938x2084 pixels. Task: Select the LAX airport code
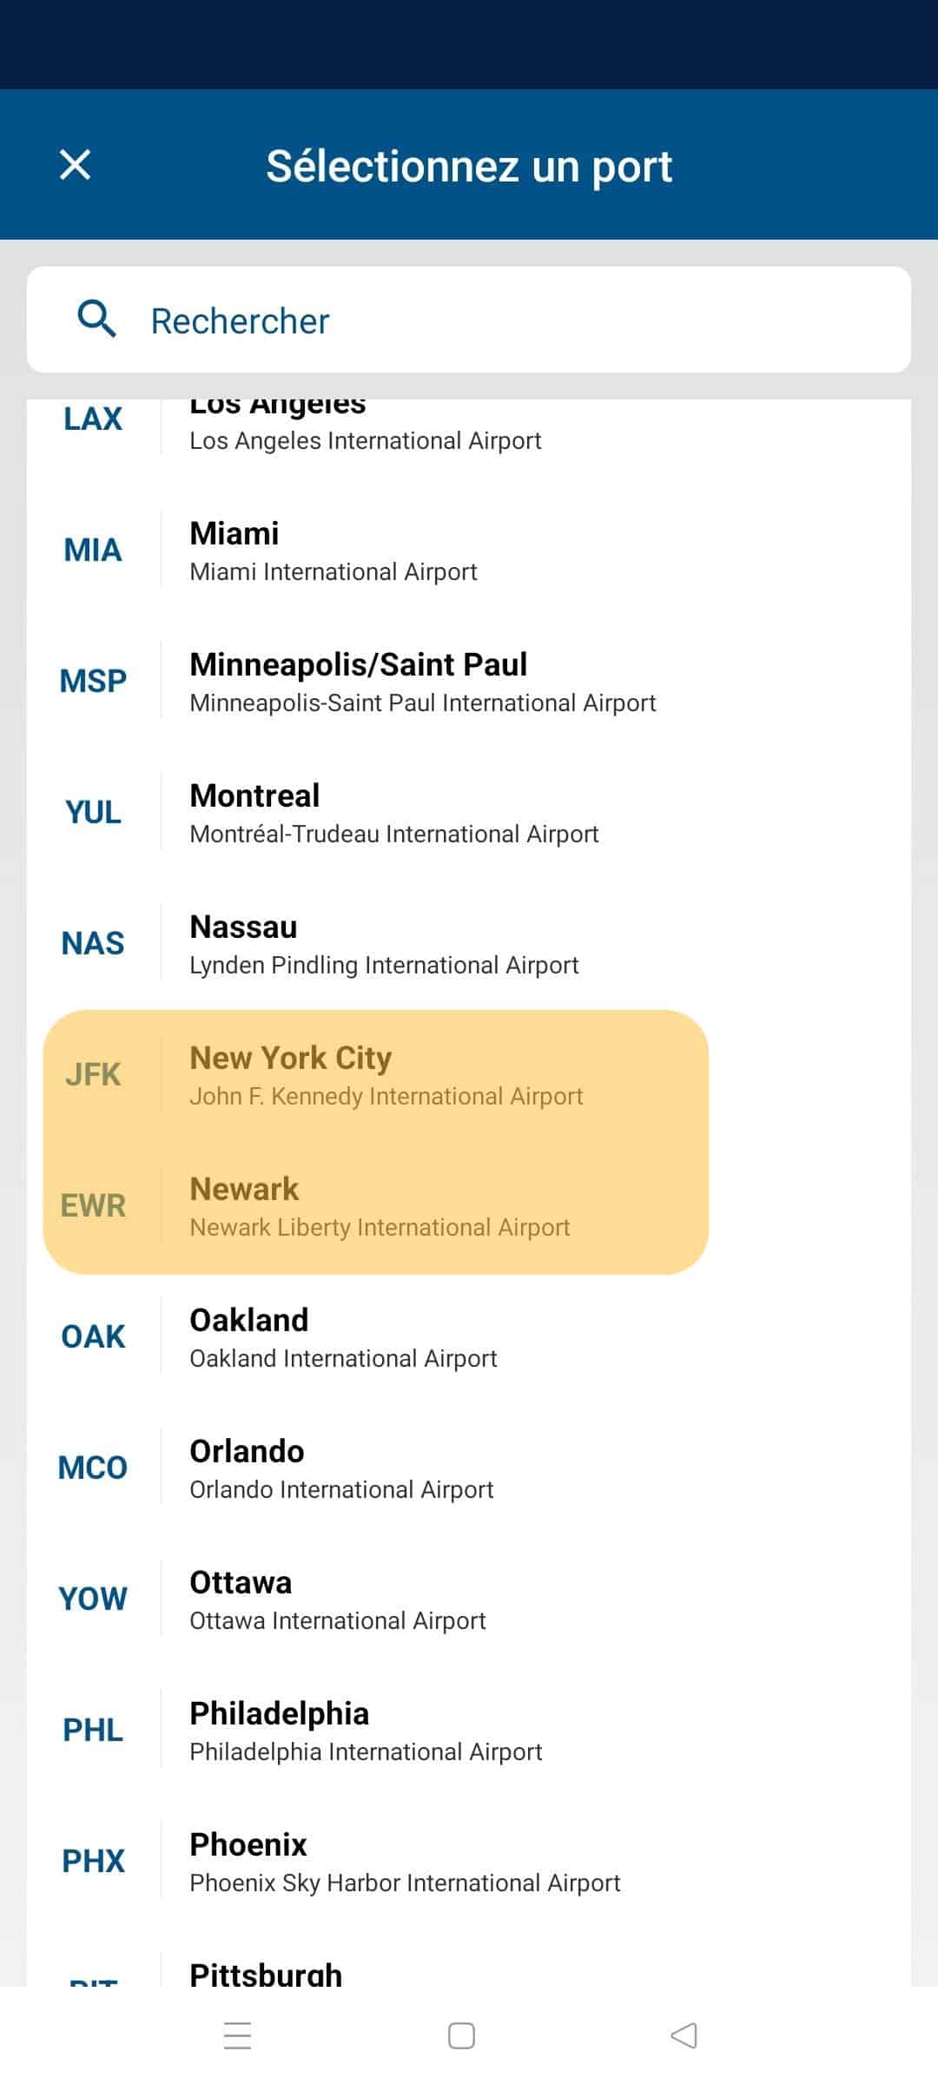[93, 419]
